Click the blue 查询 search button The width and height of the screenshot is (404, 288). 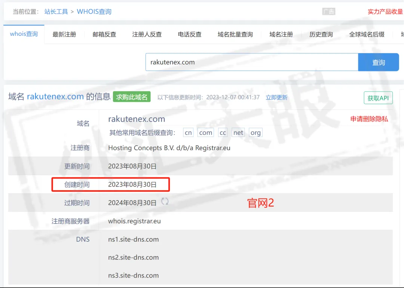point(379,62)
